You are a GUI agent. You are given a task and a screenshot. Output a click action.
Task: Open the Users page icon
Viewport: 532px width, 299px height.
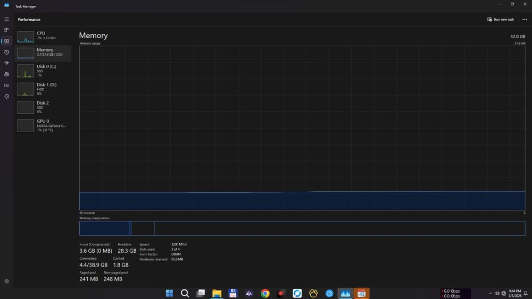tap(6, 74)
